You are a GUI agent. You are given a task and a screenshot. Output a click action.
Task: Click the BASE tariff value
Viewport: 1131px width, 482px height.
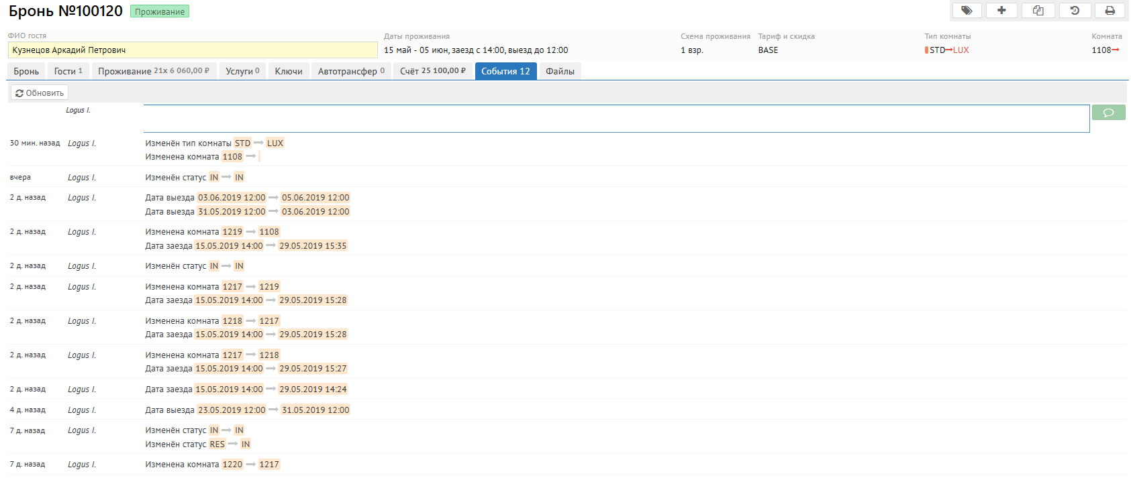pyautogui.click(x=769, y=50)
